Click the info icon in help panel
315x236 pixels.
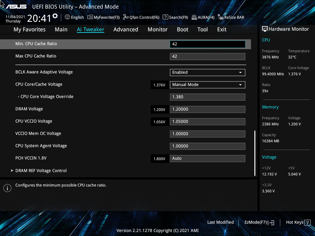(7, 188)
